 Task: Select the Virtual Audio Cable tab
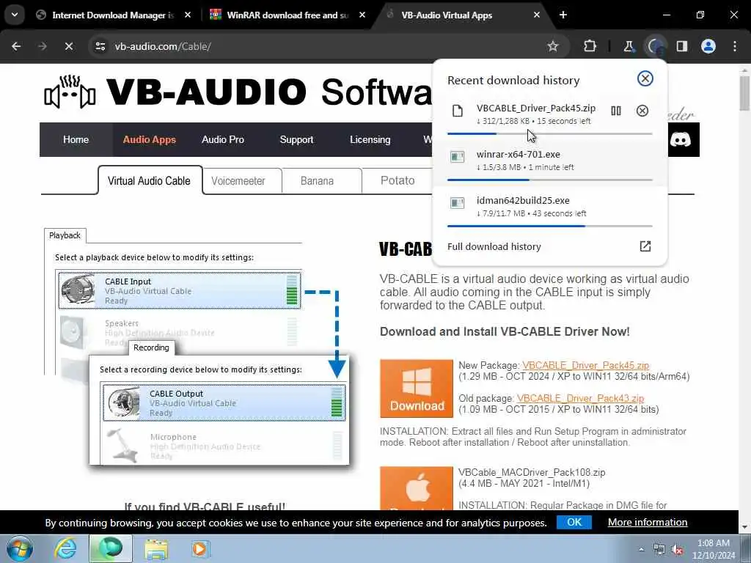(150, 180)
